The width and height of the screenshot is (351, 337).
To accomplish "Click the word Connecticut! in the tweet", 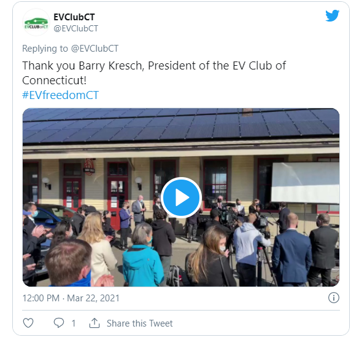I will pos(55,81).
